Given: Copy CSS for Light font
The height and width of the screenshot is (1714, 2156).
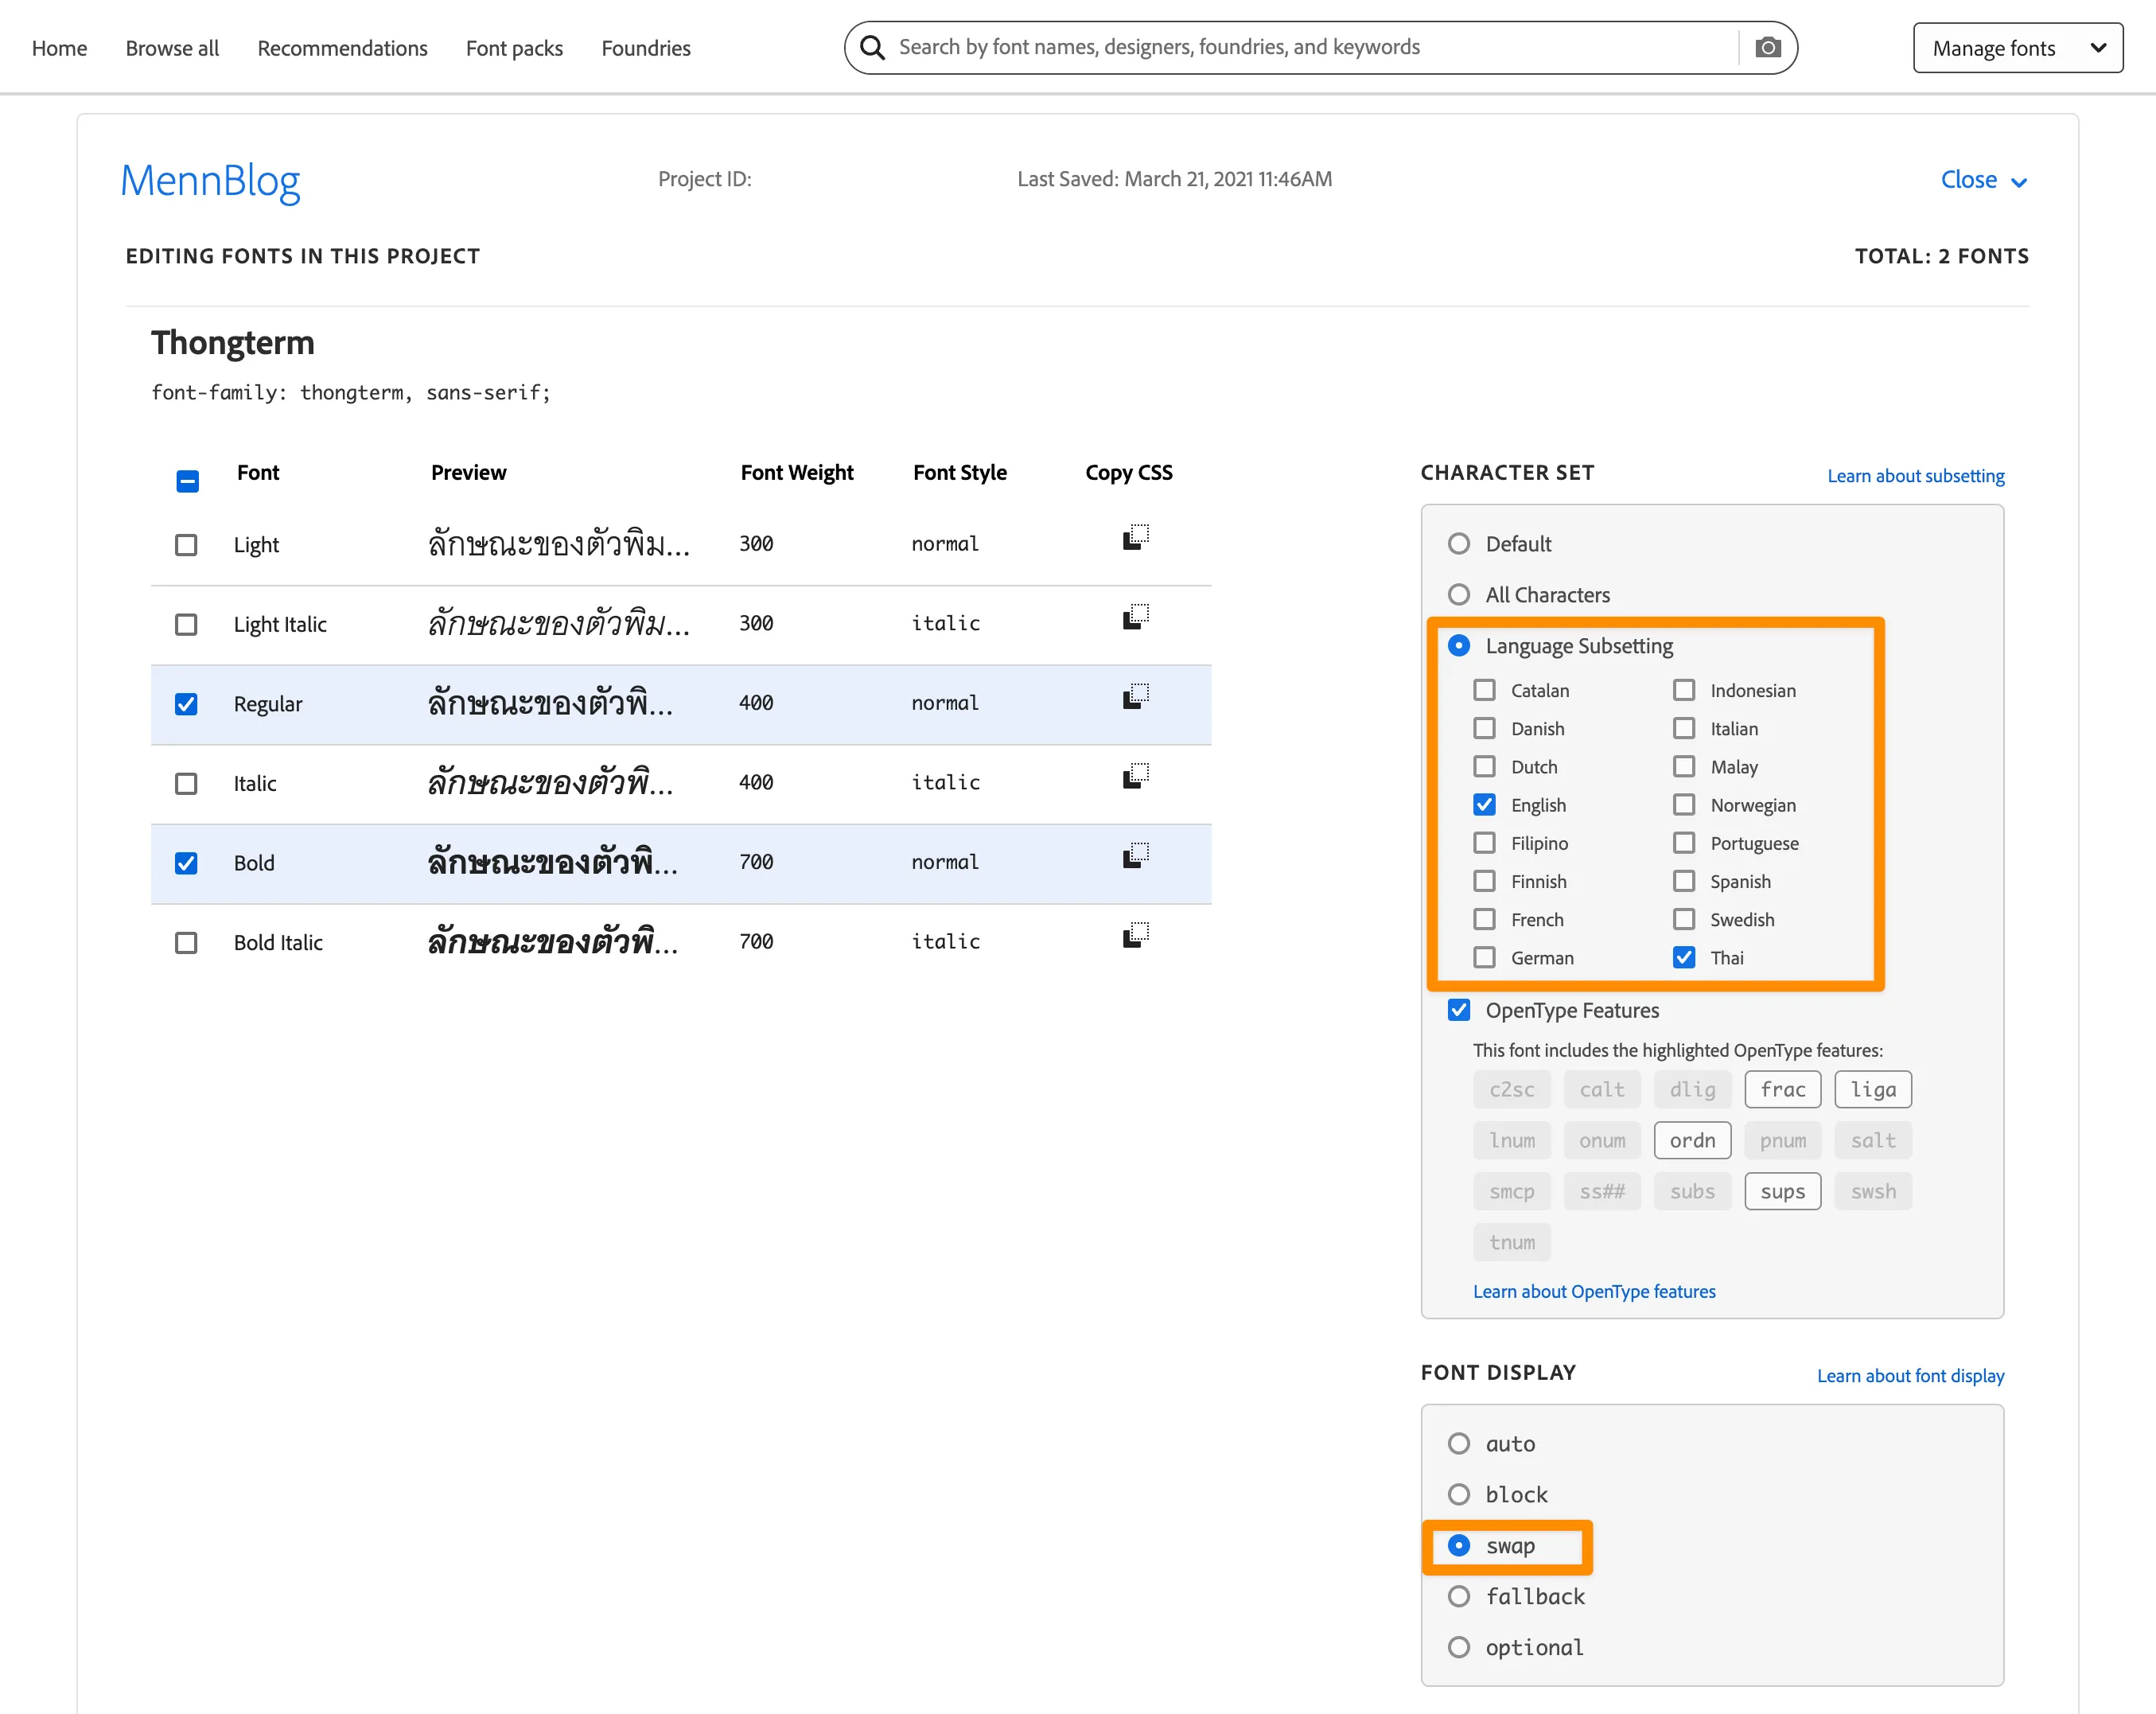Looking at the screenshot, I should [1135, 538].
